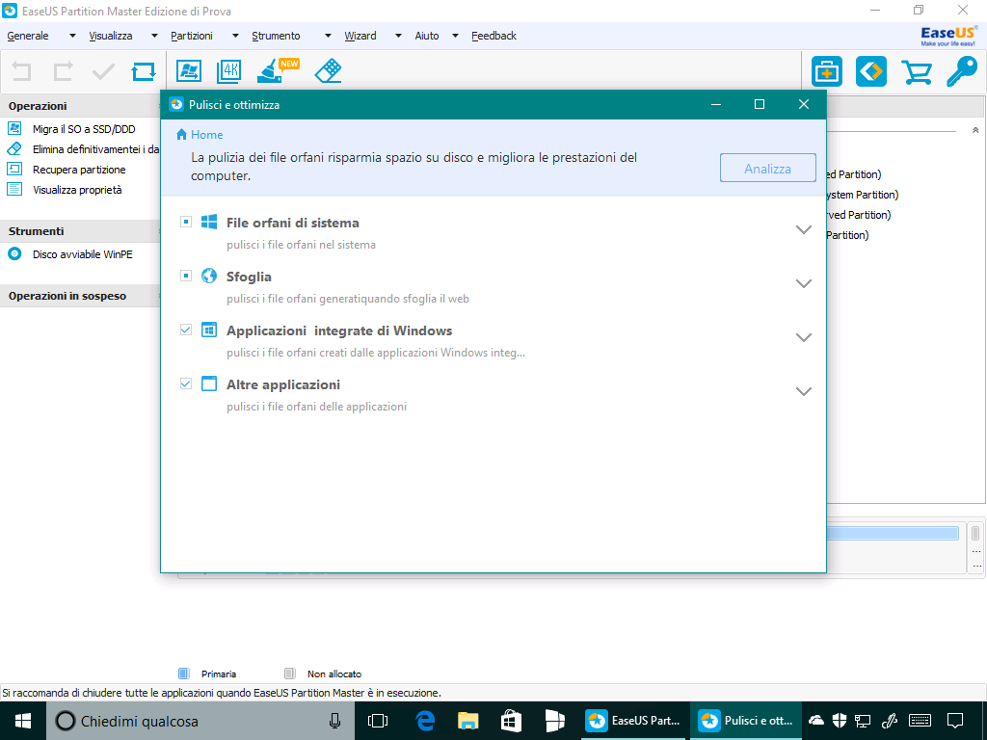
Task: Click the Chiedimi qualcosa search box
Action: coord(200,721)
